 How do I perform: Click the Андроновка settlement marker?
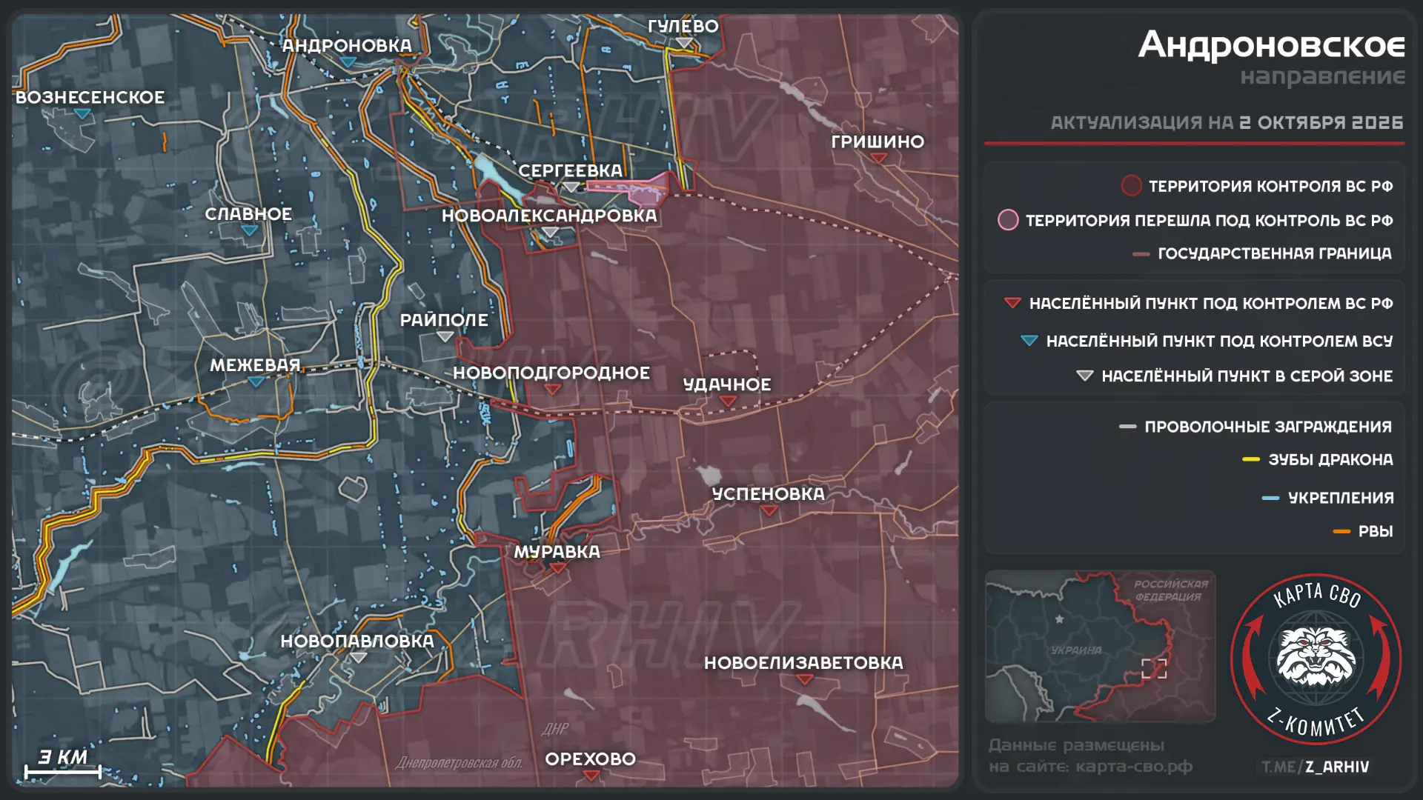pos(348,63)
